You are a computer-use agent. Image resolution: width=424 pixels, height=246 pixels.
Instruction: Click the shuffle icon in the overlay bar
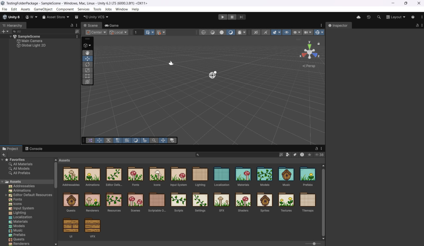tap(90, 140)
